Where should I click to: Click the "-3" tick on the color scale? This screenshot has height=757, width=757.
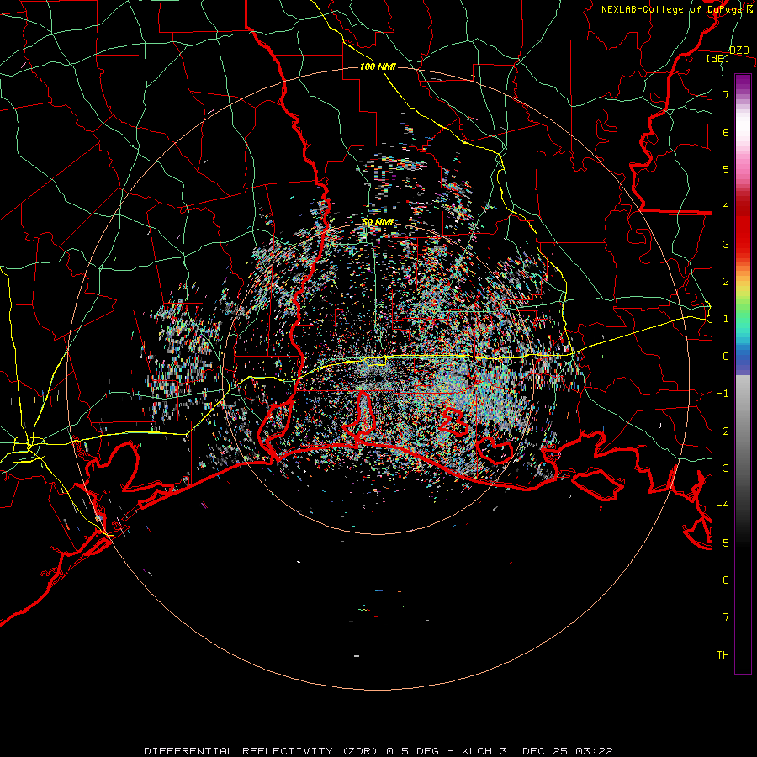[x=723, y=468]
